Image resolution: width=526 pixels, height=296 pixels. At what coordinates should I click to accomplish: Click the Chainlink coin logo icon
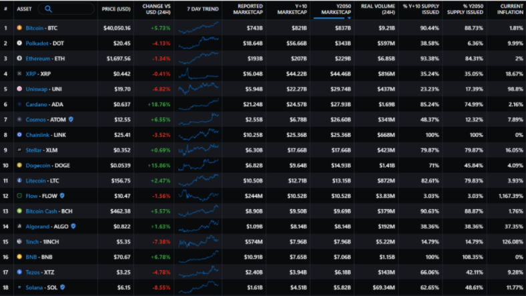[19, 134]
